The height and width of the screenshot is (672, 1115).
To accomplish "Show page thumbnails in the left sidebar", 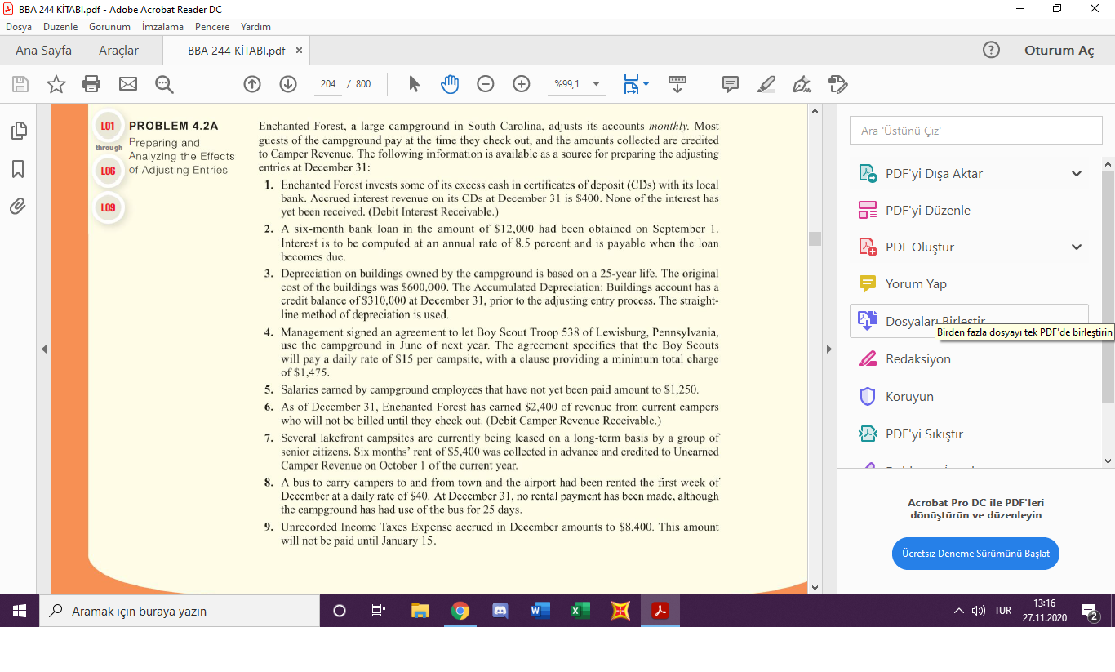I will pos(17,131).
